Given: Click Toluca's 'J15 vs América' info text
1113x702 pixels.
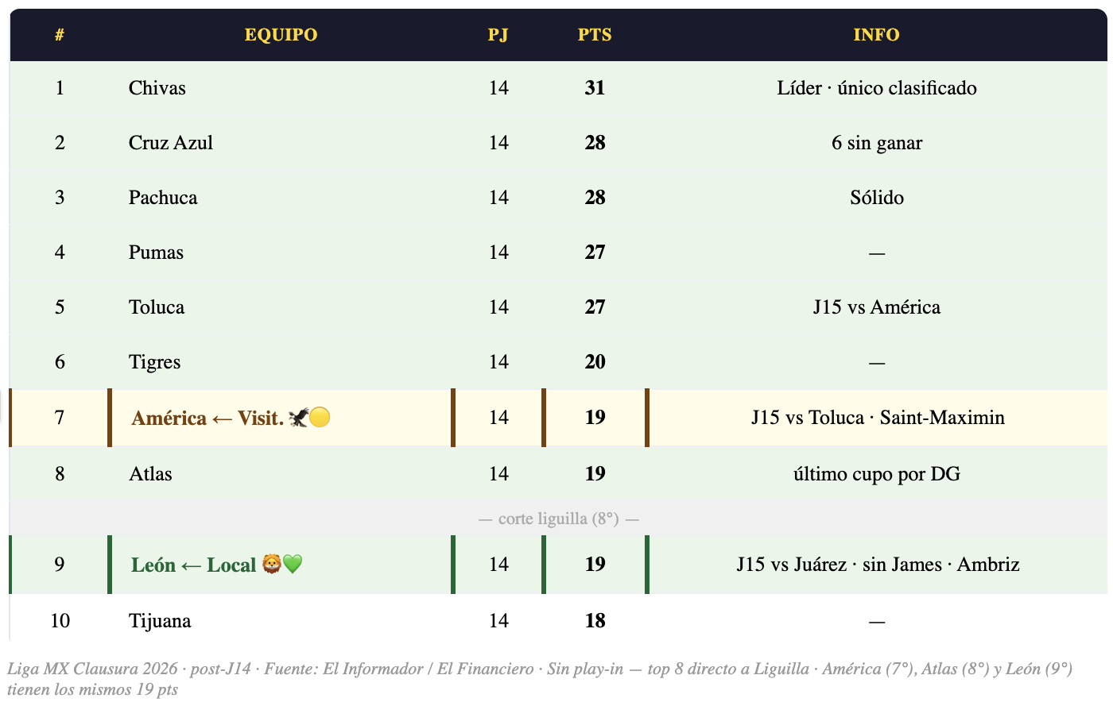Looking at the screenshot, I should (876, 307).
